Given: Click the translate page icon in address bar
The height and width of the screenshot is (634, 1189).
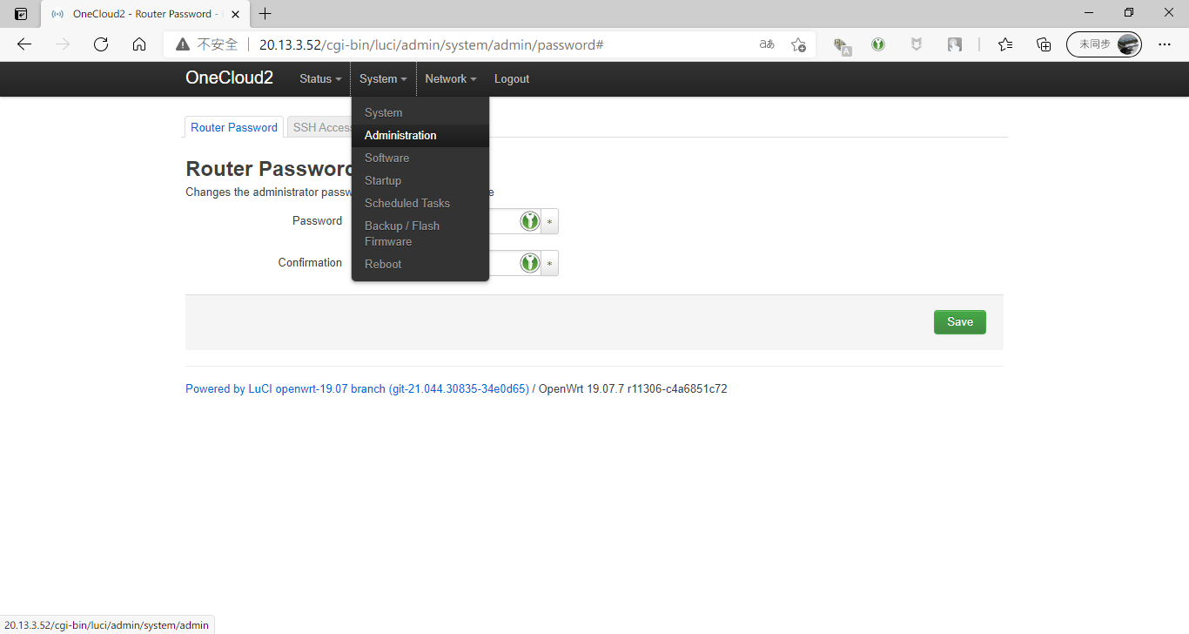Looking at the screenshot, I should click(767, 44).
